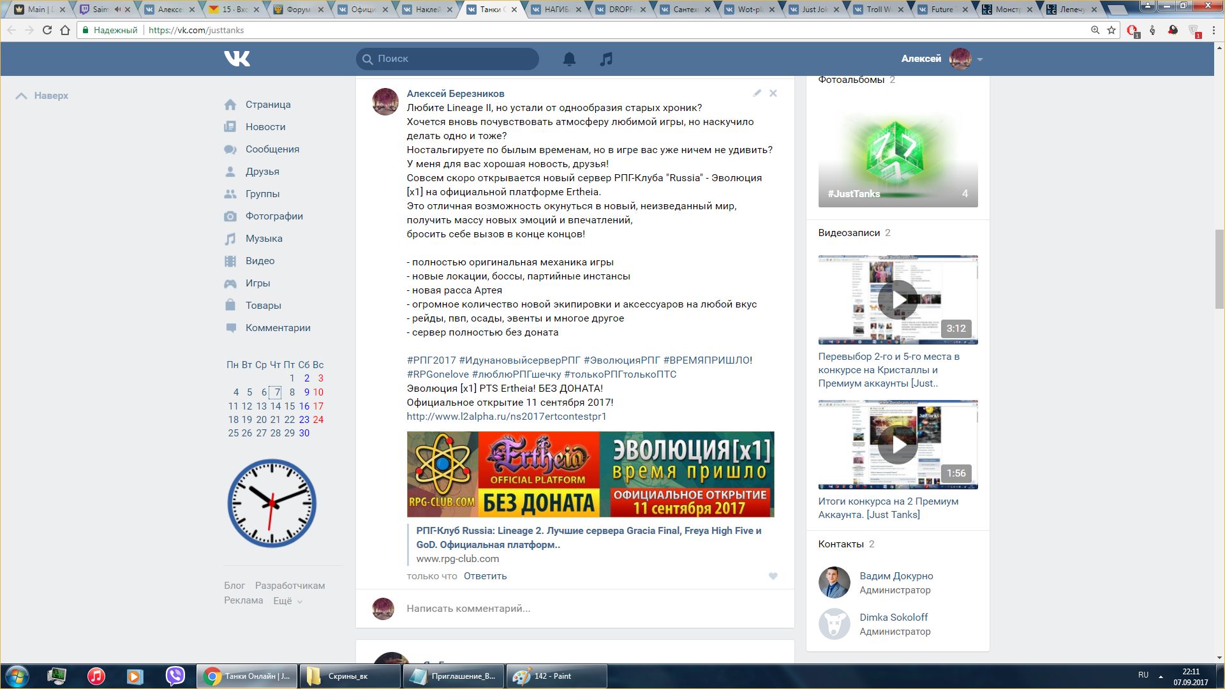Open notifications bell icon
The image size is (1225, 689).
[x=569, y=59]
